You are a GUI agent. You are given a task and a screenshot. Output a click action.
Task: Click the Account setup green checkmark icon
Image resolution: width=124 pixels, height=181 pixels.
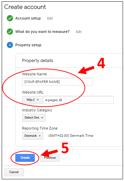point(10,18)
